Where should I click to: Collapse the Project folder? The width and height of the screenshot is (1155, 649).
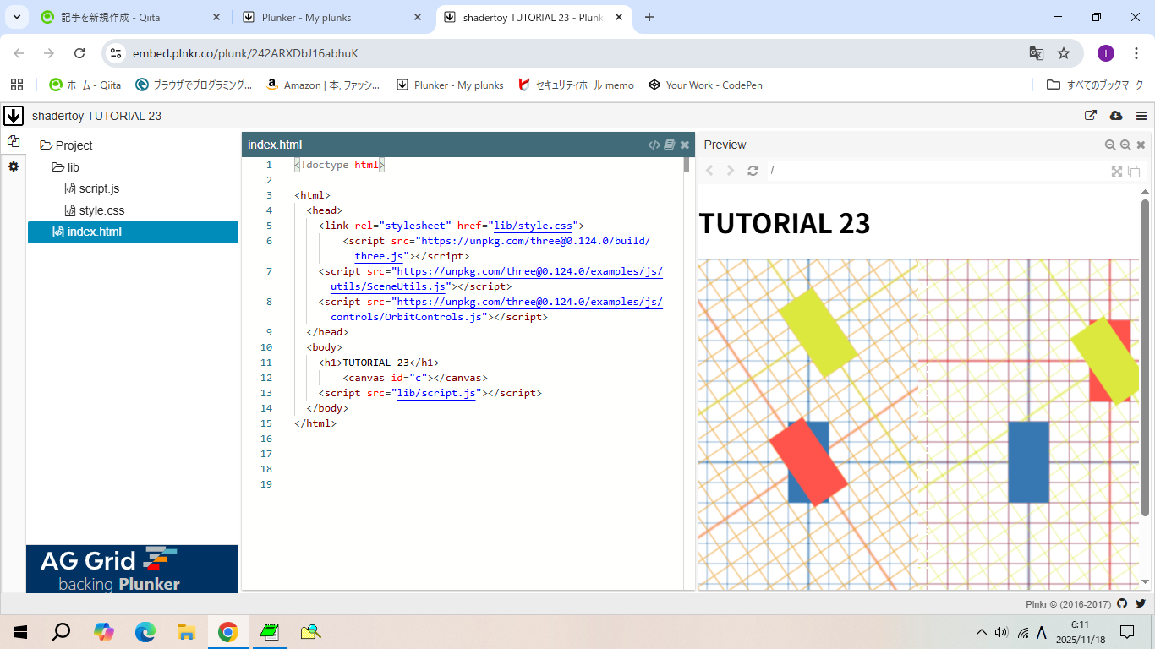[66, 145]
